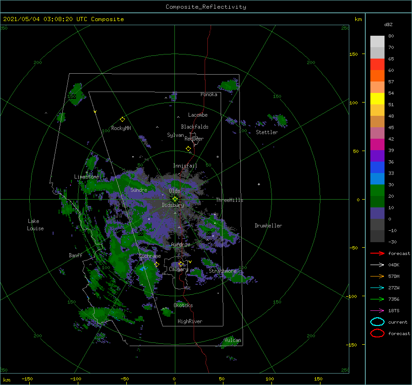The image size is (412, 385).
Task: Select the dark gray -10 to -30 swatch
Action: point(377,236)
